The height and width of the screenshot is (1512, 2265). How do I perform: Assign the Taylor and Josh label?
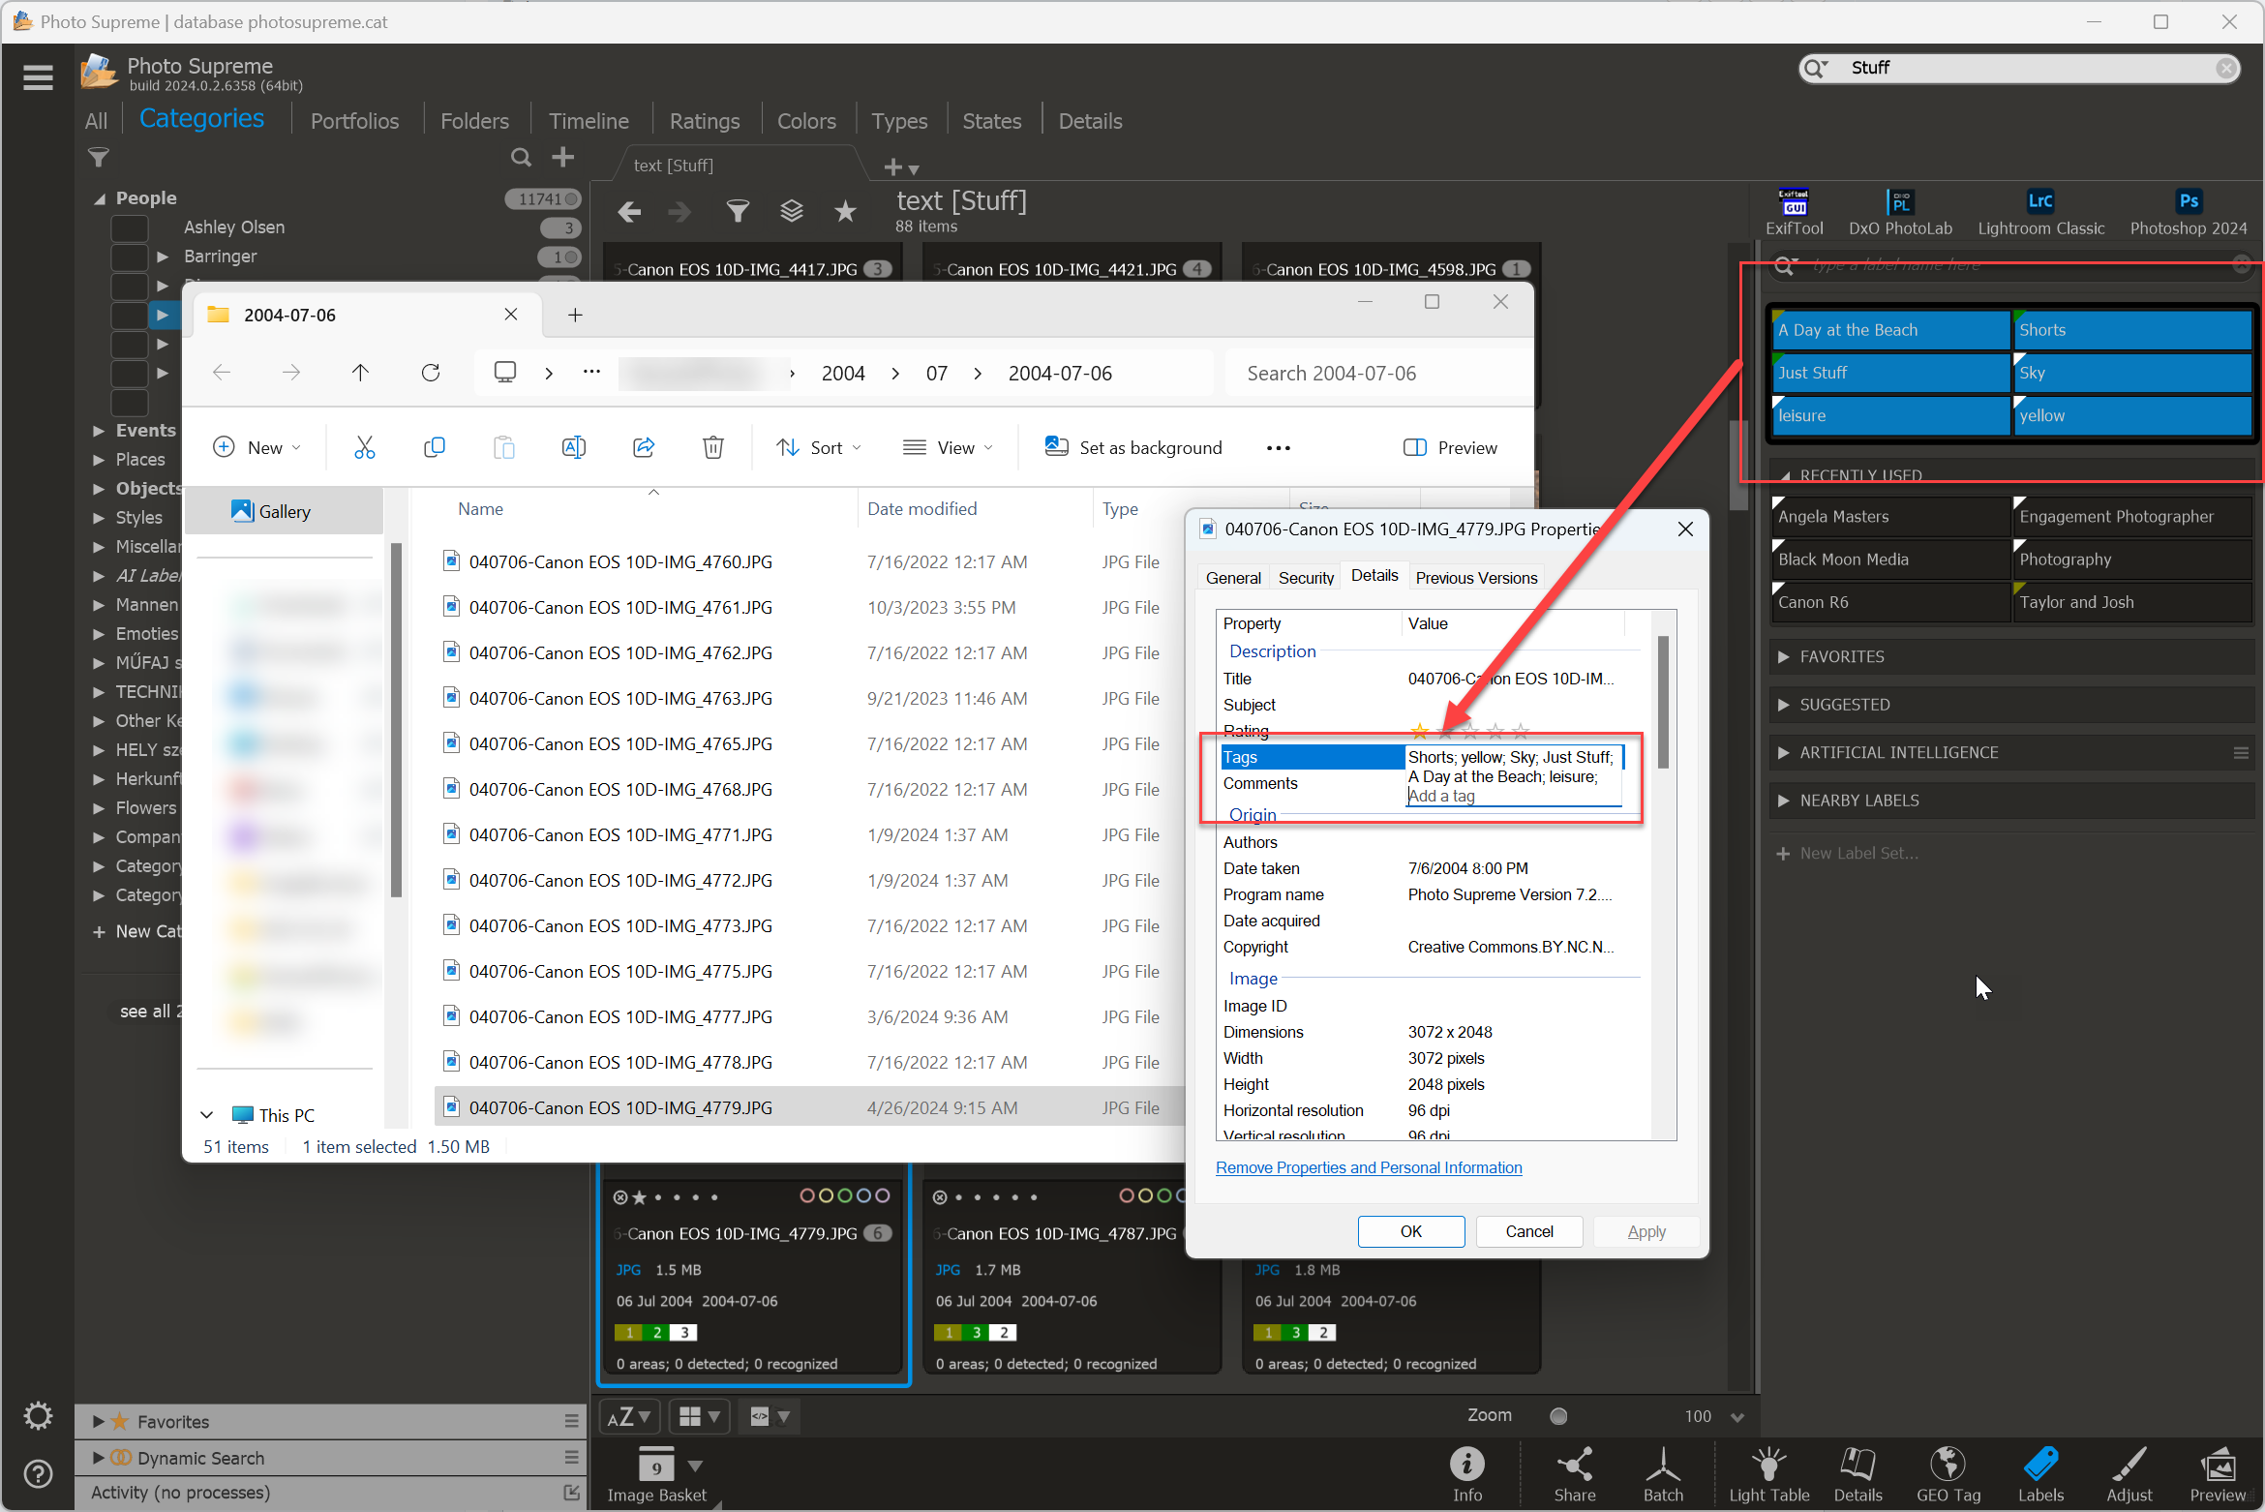(x=2132, y=602)
